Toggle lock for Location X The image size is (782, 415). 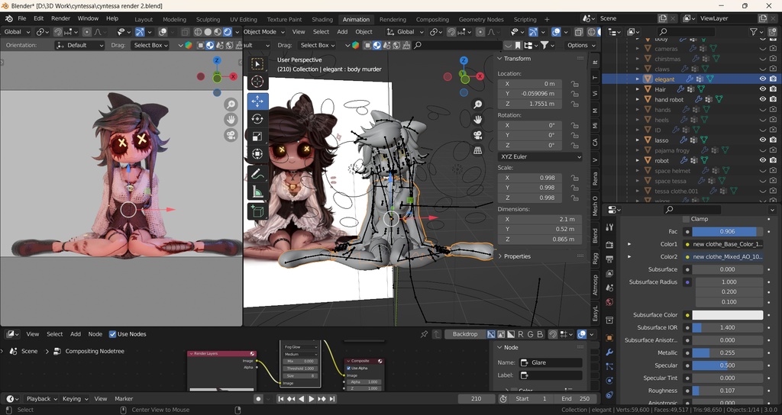pyautogui.click(x=574, y=84)
